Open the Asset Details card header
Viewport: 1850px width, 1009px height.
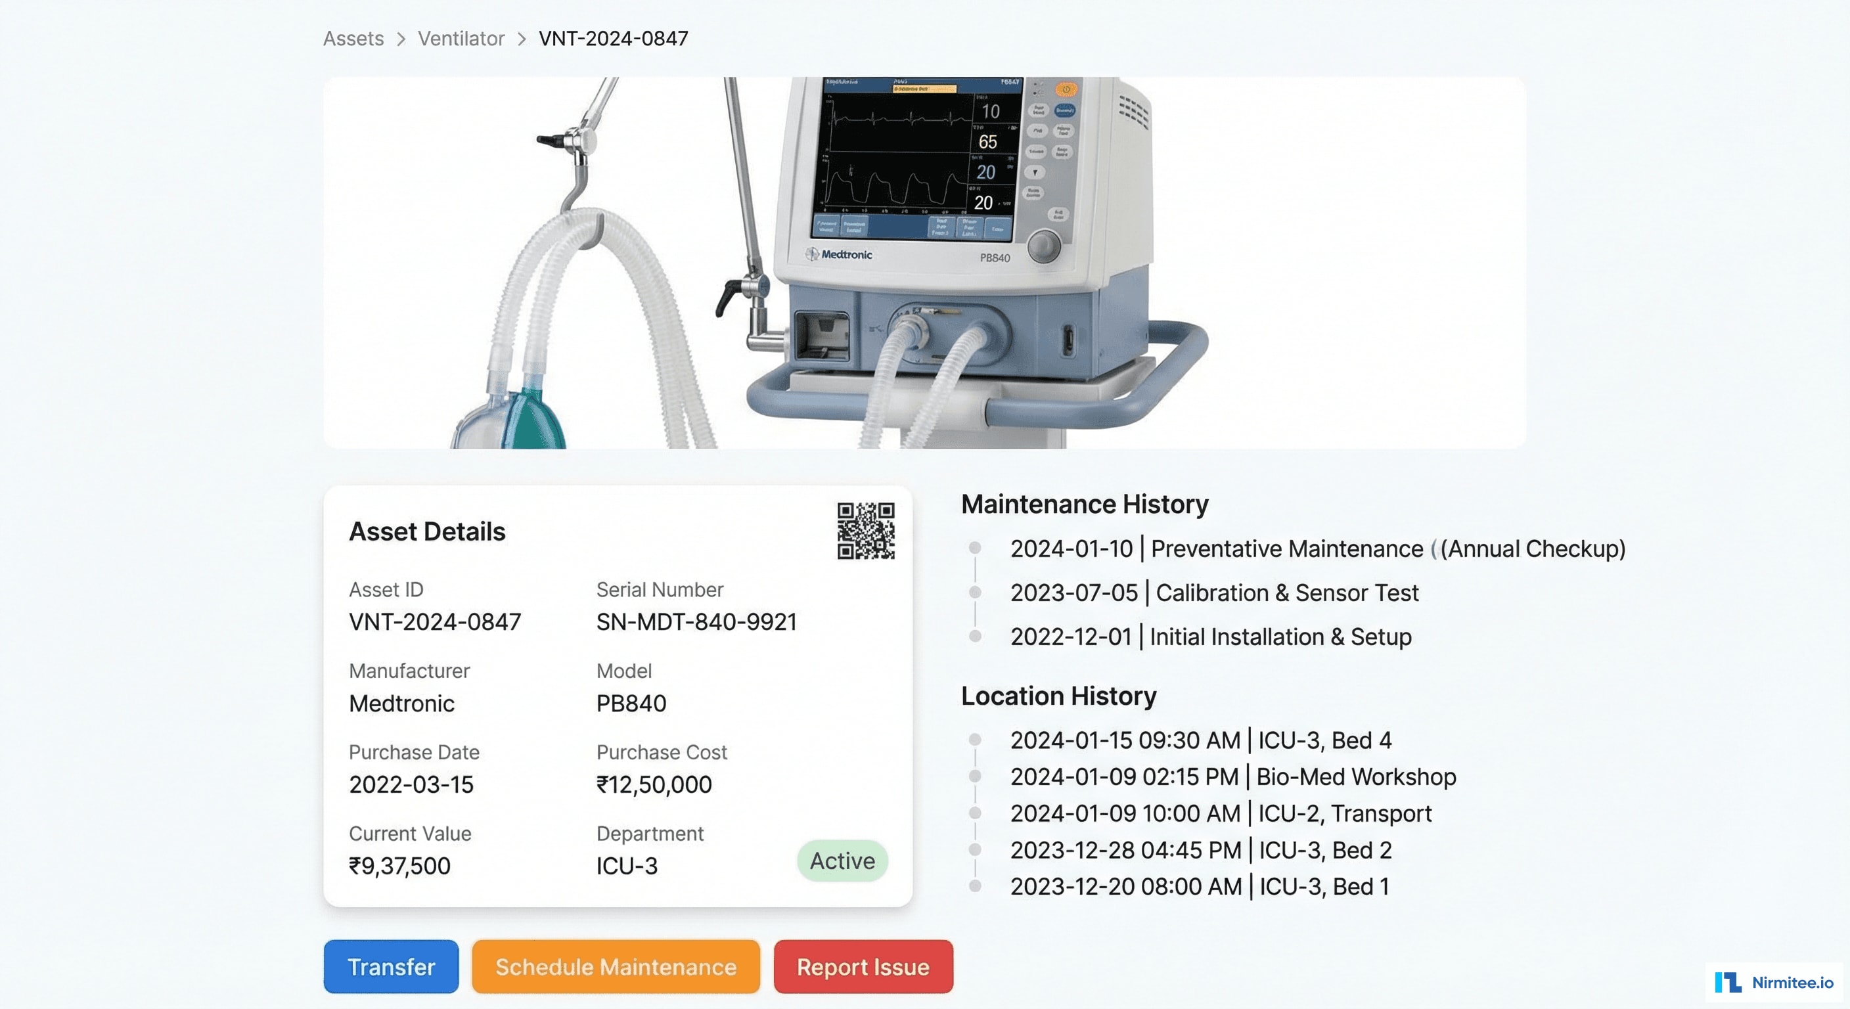point(427,531)
